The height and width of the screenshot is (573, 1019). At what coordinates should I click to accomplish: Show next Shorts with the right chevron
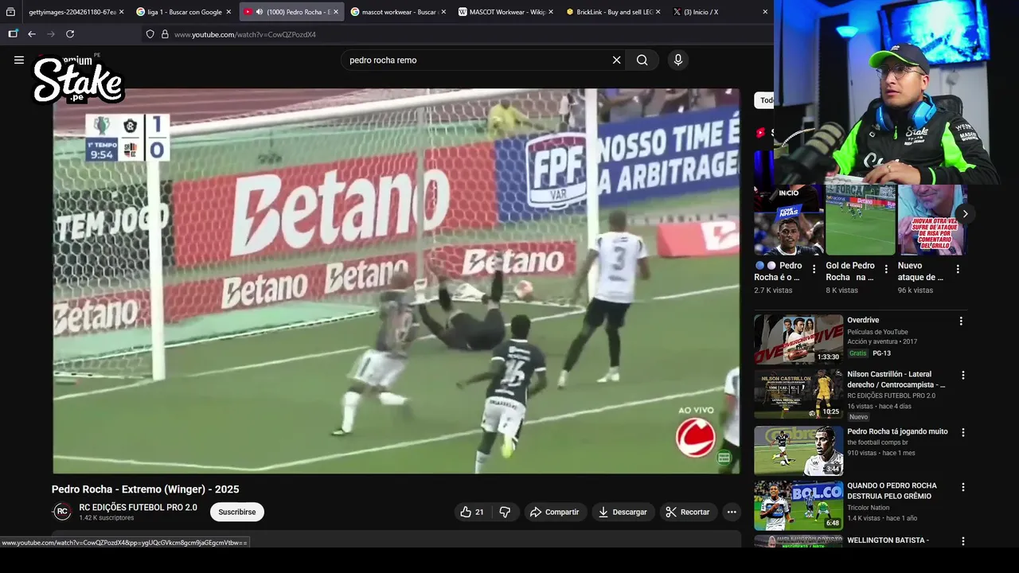tap(965, 213)
